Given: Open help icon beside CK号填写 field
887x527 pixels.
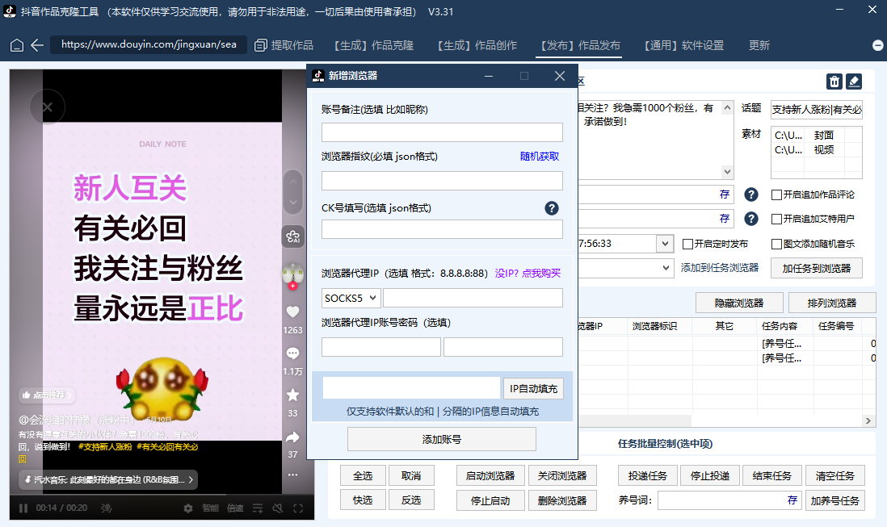Looking at the screenshot, I should tap(552, 208).
